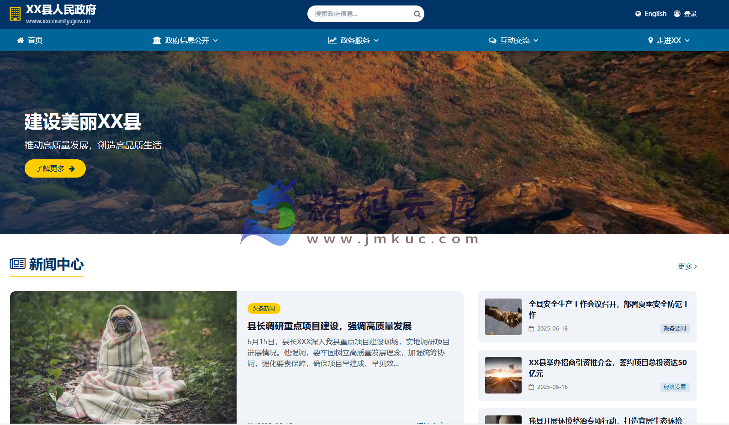Expand the 互动交流 dropdown chevron
This screenshot has height=425, width=729.
[536, 41]
